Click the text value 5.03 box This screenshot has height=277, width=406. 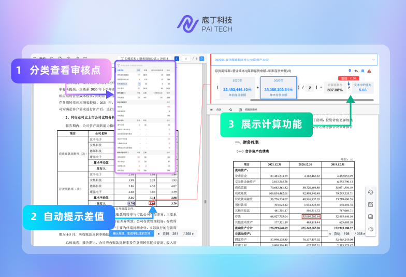363,88
